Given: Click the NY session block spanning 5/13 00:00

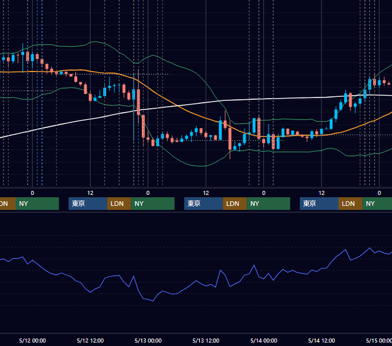Looking at the screenshot, I should click(153, 204).
